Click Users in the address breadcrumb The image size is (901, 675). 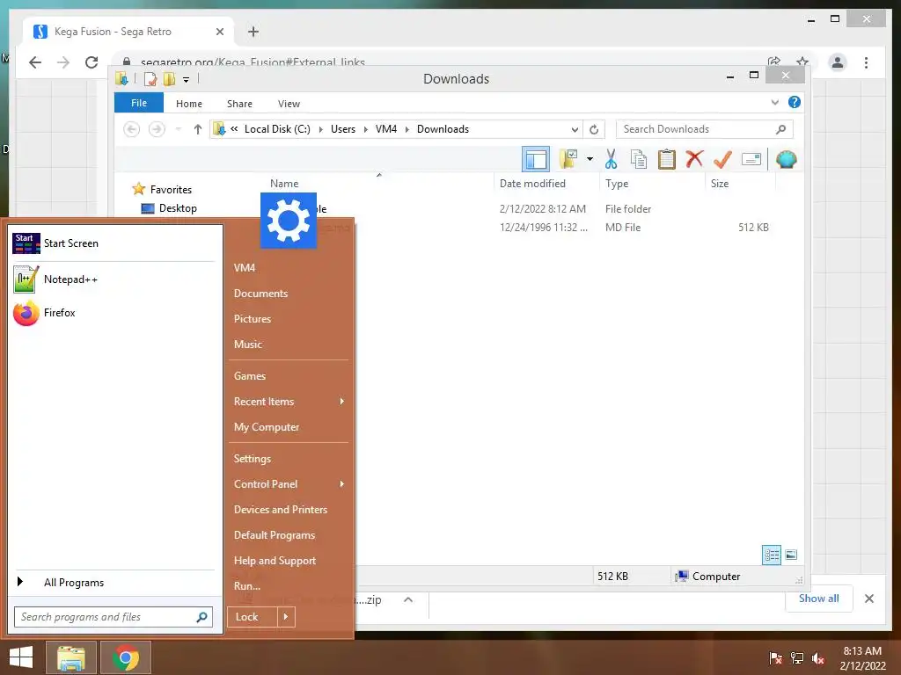coord(343,129)
